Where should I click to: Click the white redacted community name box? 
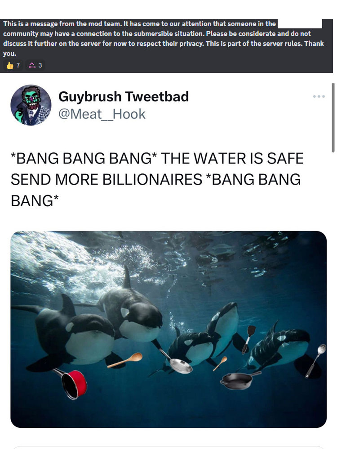pyautogui.click(x=300, y=24)
